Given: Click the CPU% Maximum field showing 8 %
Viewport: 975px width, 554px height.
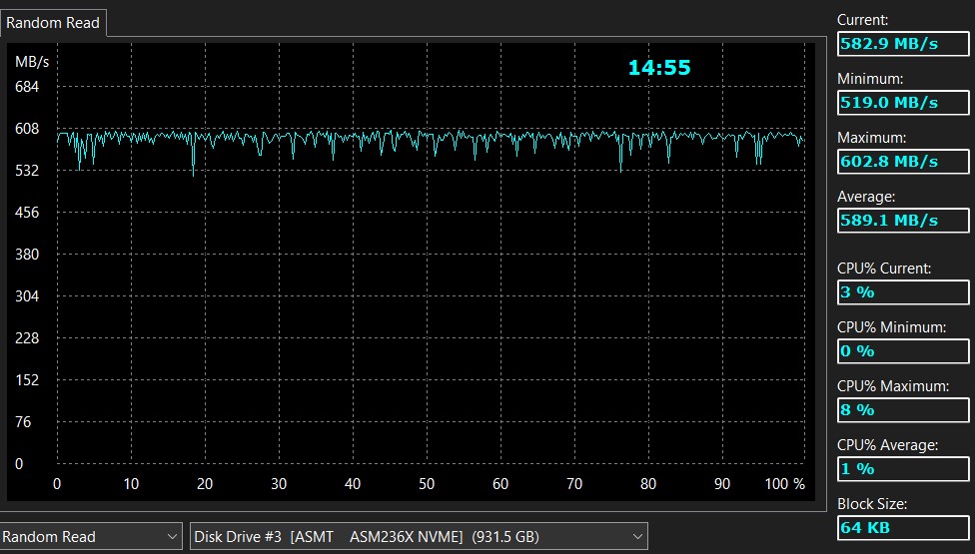Looking at the screenshot, I should [x=903, y=410].
